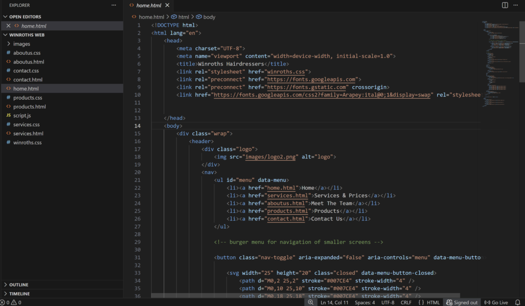The image size is (525, 306).
Task: Expand the Timeline panel
Action: click(x=19, y=294)
